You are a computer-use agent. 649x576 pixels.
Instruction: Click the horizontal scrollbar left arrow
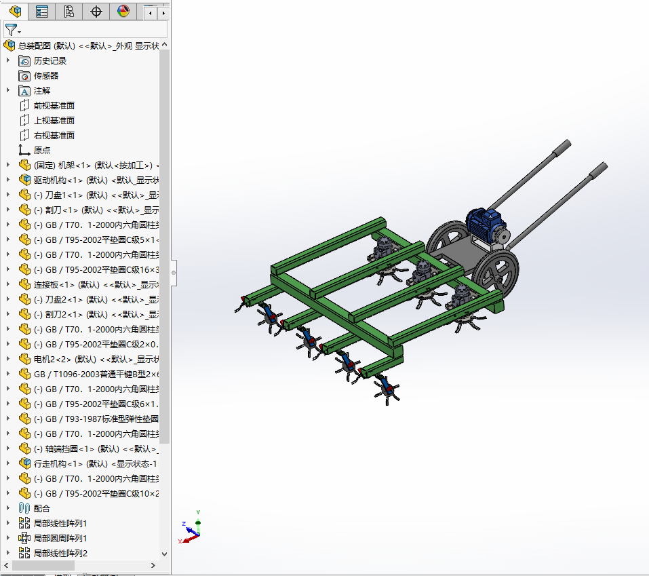tap(6, 565)
